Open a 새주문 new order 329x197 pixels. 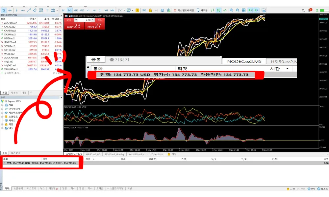coord(202,10)
